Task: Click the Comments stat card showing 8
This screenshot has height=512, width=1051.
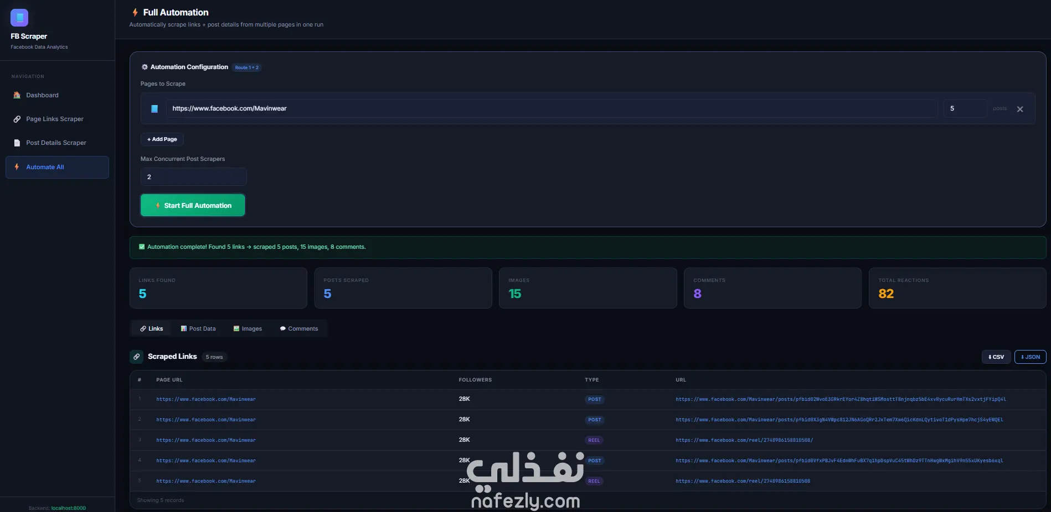Action: 773,288
